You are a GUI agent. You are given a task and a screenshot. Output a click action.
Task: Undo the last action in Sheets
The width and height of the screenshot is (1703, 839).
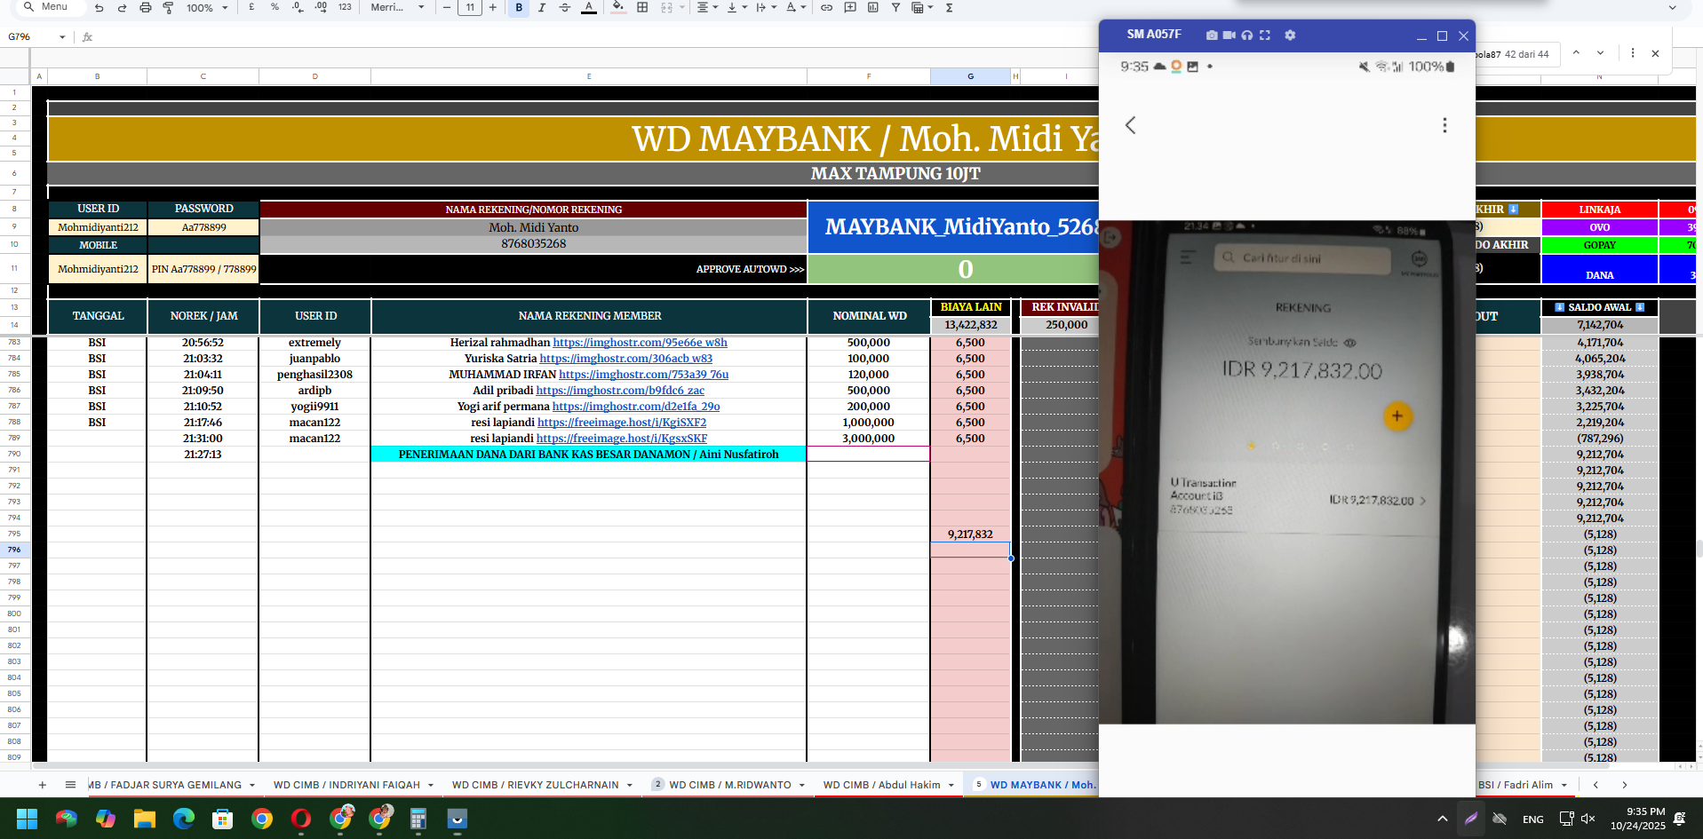point(99,7)
